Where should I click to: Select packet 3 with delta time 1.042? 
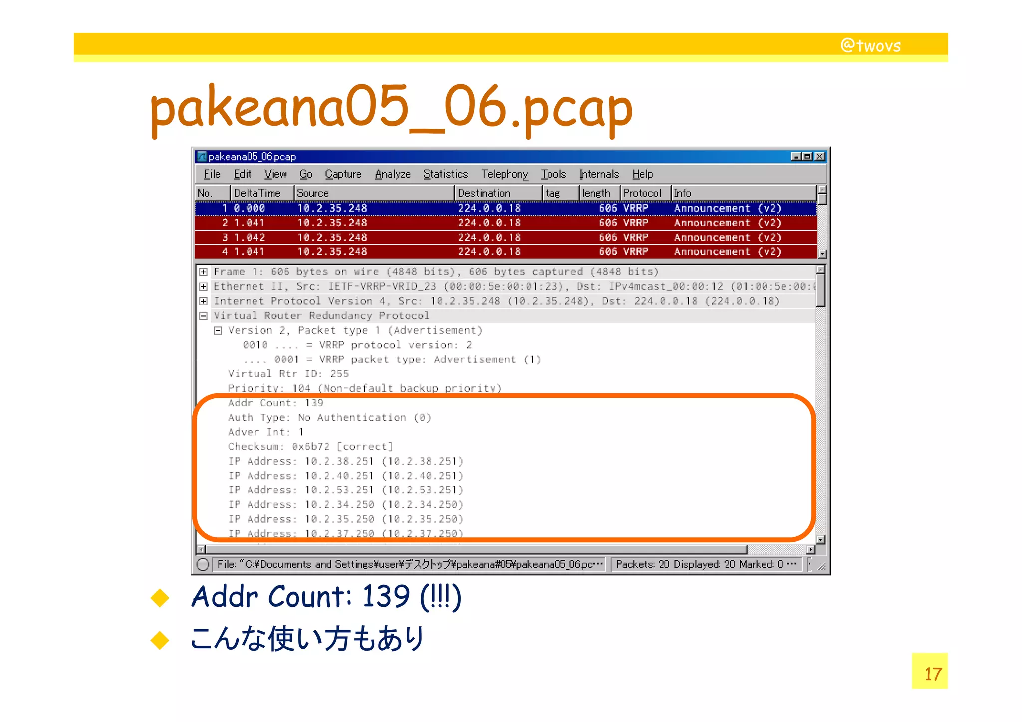[x=506, y=238]
